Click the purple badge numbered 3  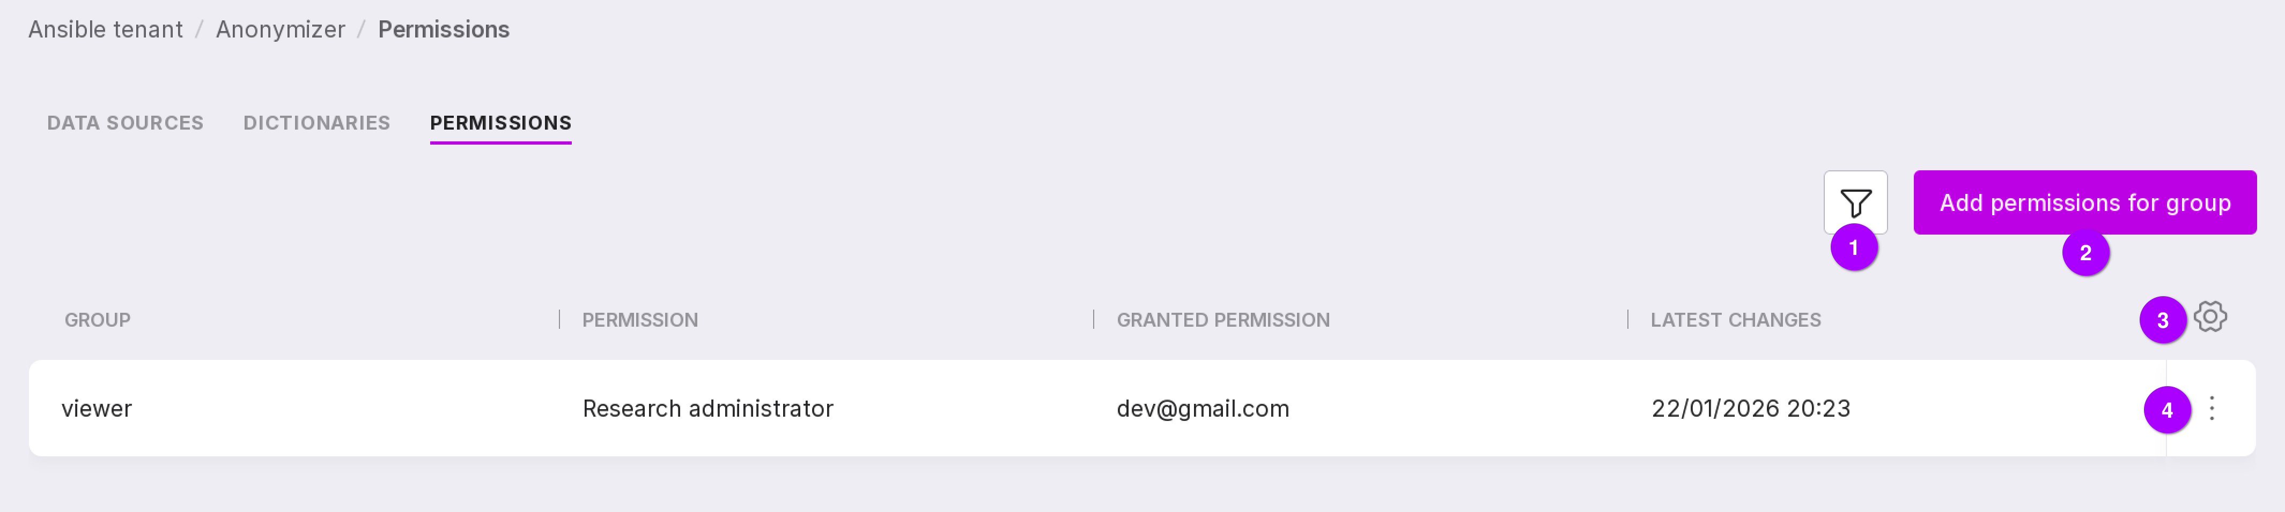pos(2163,320)
